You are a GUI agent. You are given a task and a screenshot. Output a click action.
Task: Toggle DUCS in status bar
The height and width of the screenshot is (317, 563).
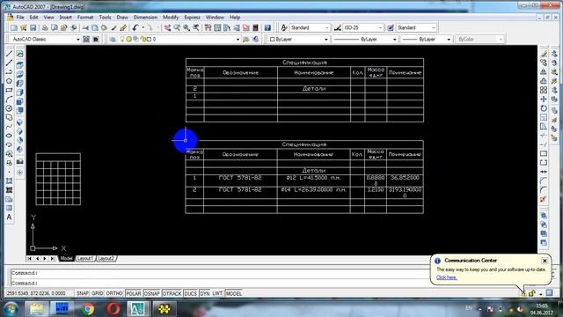pyautogui.click(x=190, y=293)
